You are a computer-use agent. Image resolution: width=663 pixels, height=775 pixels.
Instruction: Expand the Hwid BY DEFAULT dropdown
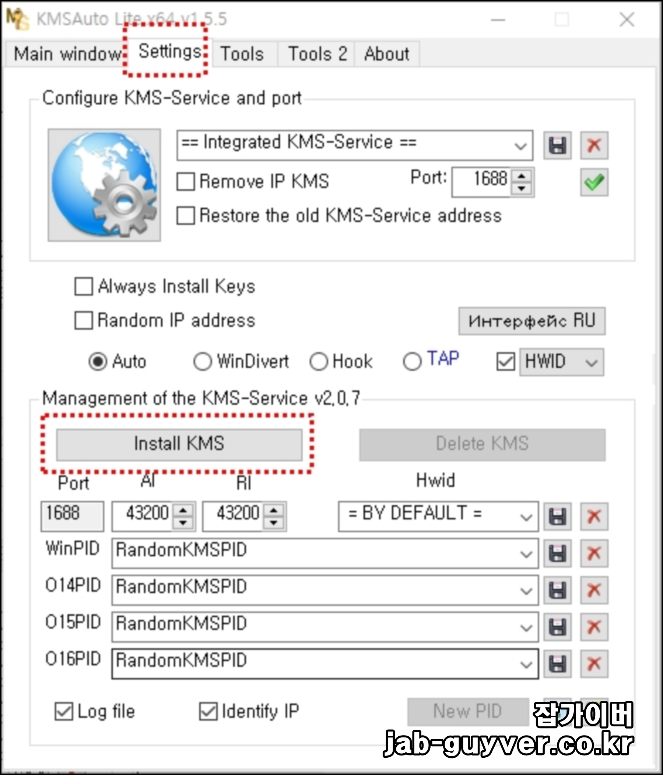click(x=526, y=516)
